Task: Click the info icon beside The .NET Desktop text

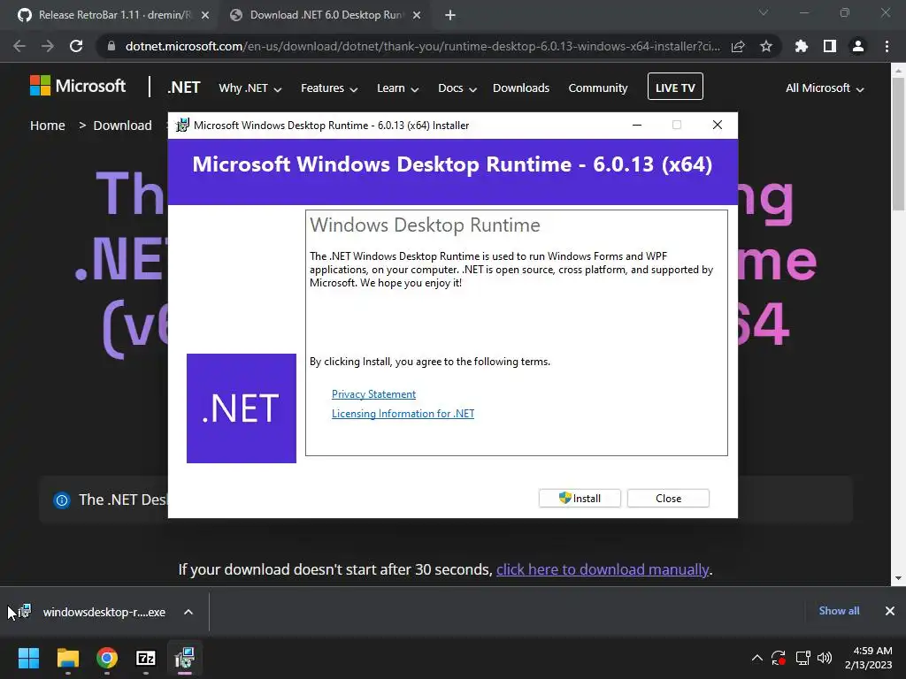Action: 62,500
